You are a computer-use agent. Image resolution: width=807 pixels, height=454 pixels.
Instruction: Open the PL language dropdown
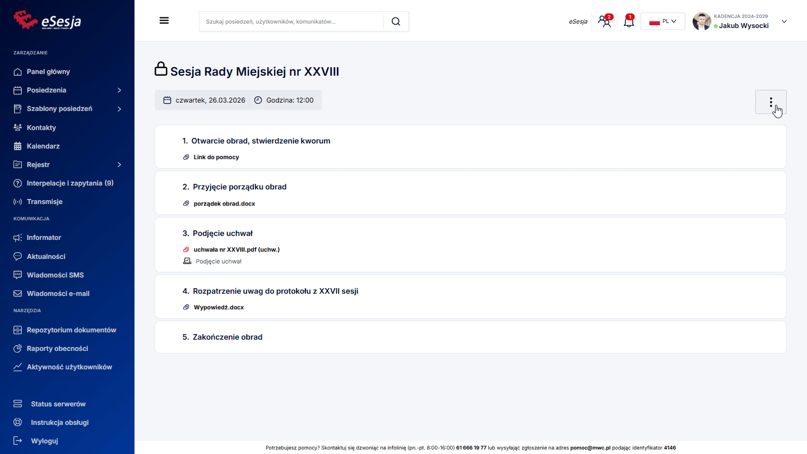pos(662,21)
